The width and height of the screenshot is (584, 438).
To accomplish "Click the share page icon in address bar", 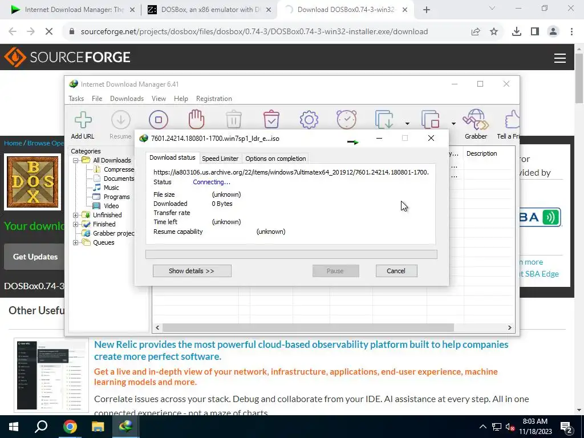I will [x=476, y=32].
